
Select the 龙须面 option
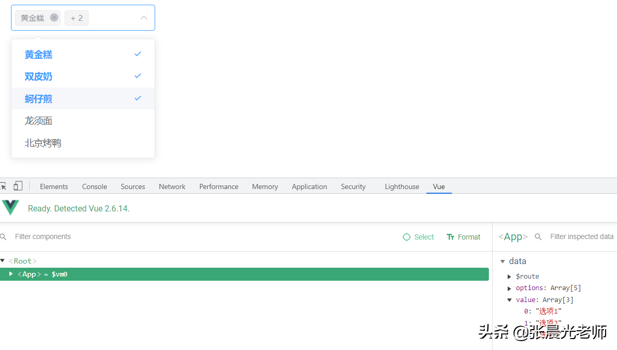(83, 121)
